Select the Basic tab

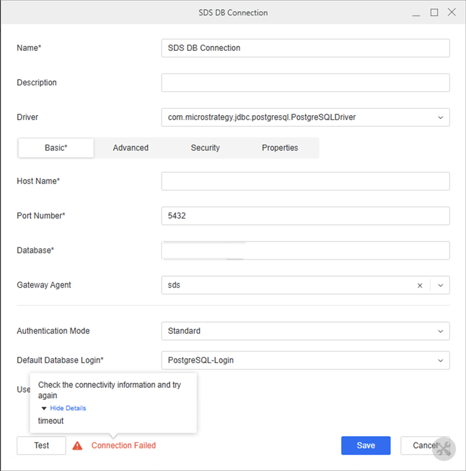pyautogui.click(x=56, y=148)
